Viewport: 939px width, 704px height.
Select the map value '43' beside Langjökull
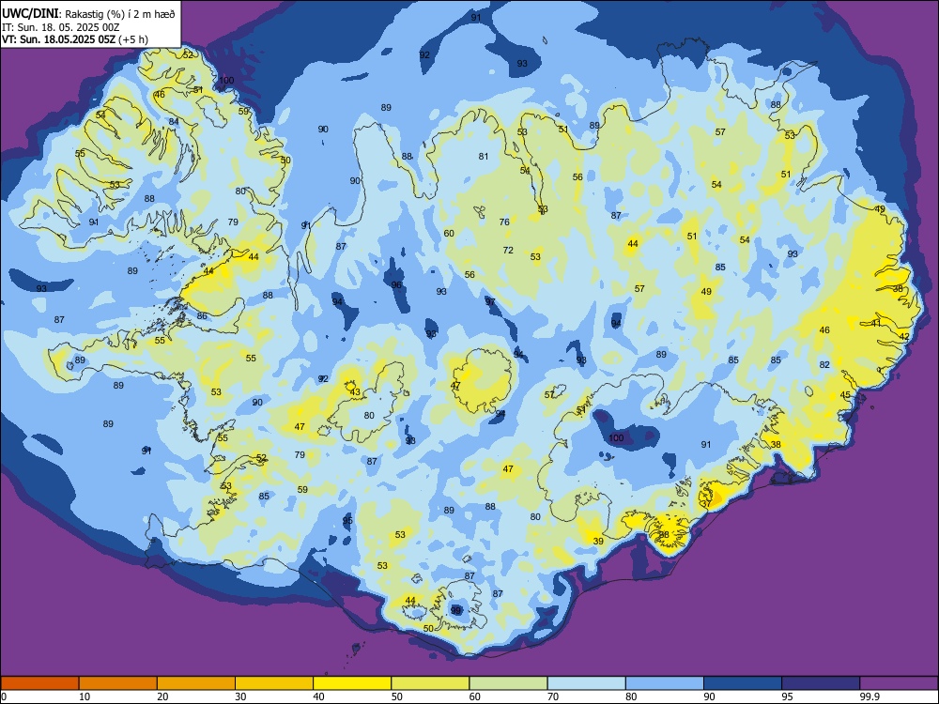point(355,392)
